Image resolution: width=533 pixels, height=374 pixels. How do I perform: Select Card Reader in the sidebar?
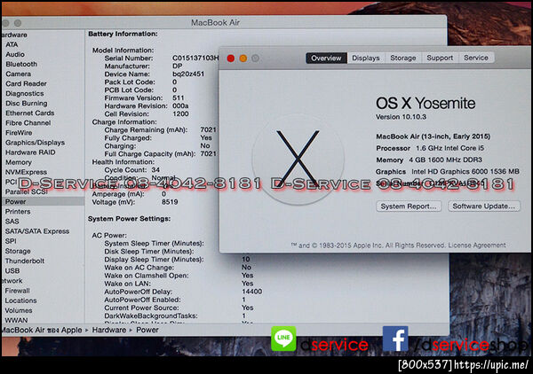(26, 84)
